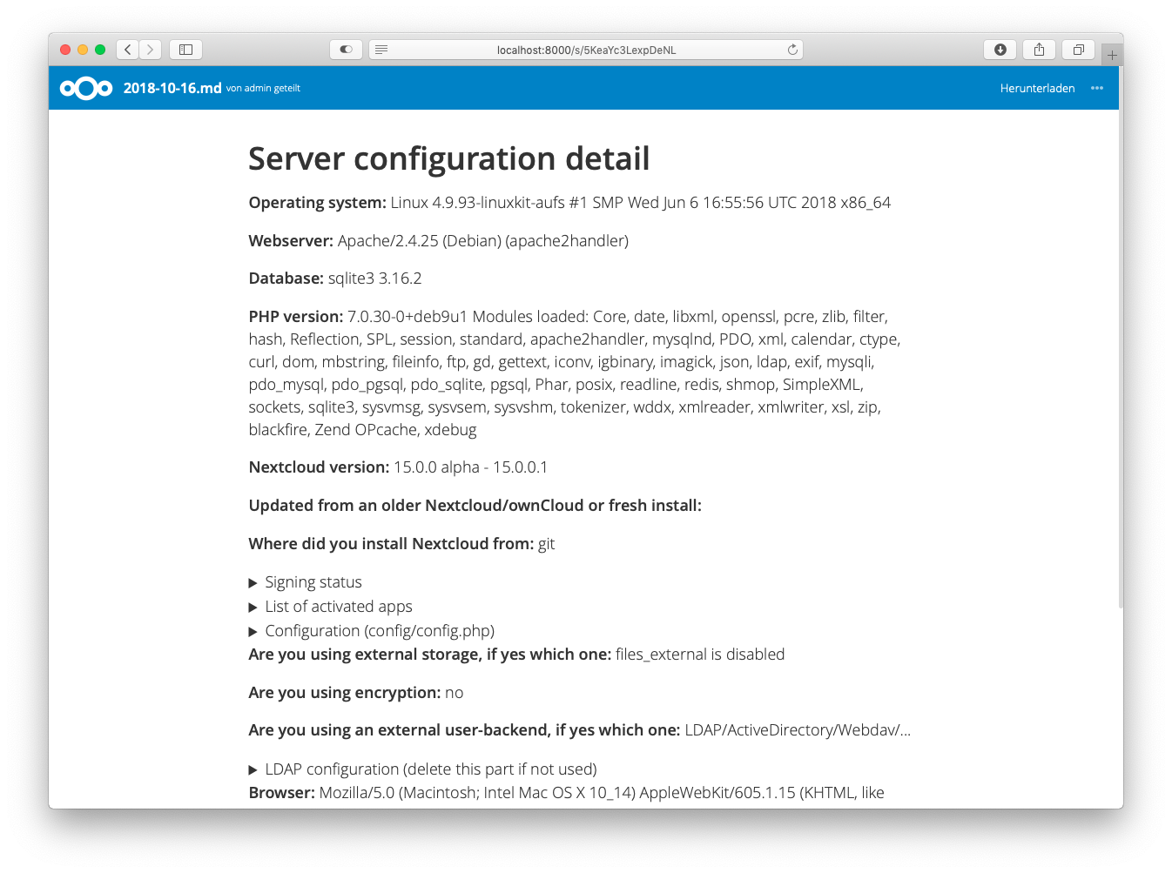Click '15.0.0 alpha - 15.0.0.1' version value
The width and height of the screenshot is (1172, 873).
pyautogui.click(x=471, y=467)
